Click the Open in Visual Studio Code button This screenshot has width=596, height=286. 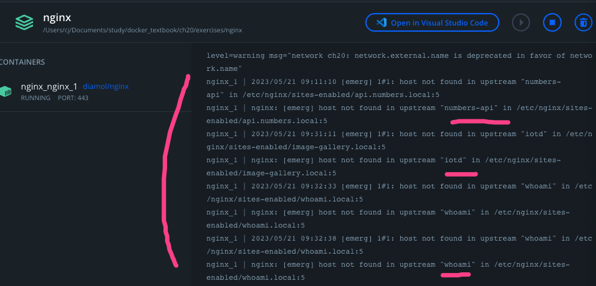pyautogui.click(x=432, y=23)
